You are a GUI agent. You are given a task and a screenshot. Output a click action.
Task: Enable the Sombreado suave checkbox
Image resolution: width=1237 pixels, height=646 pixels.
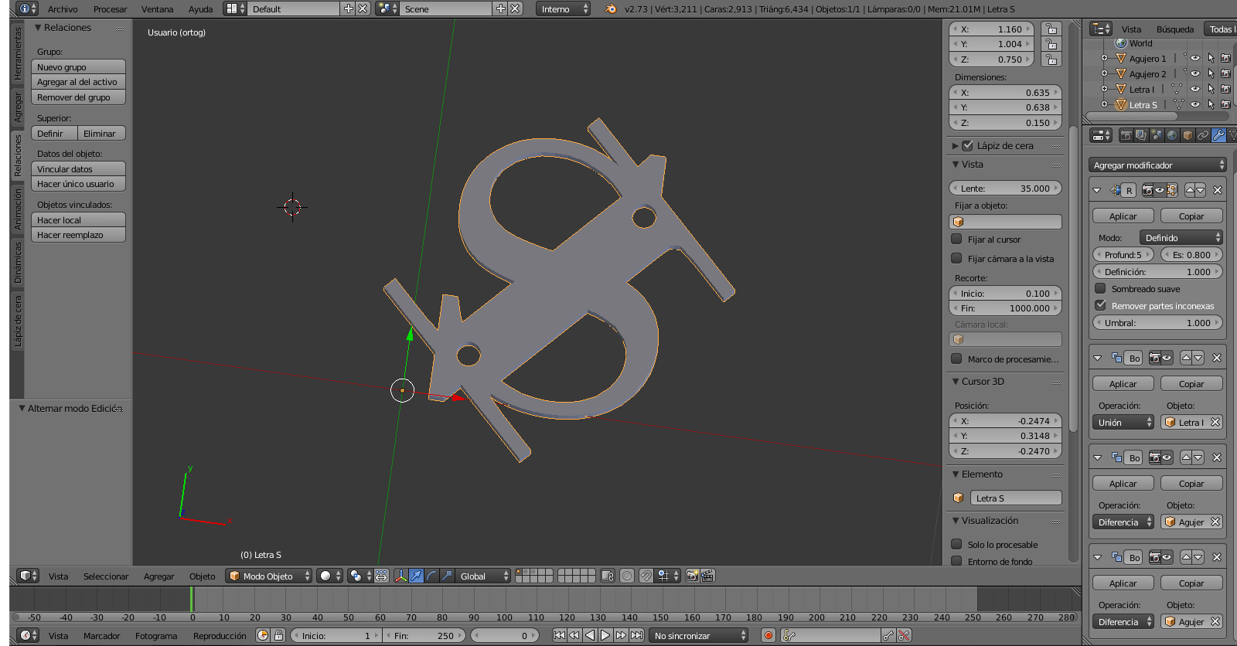click(x=1101, y=289)
